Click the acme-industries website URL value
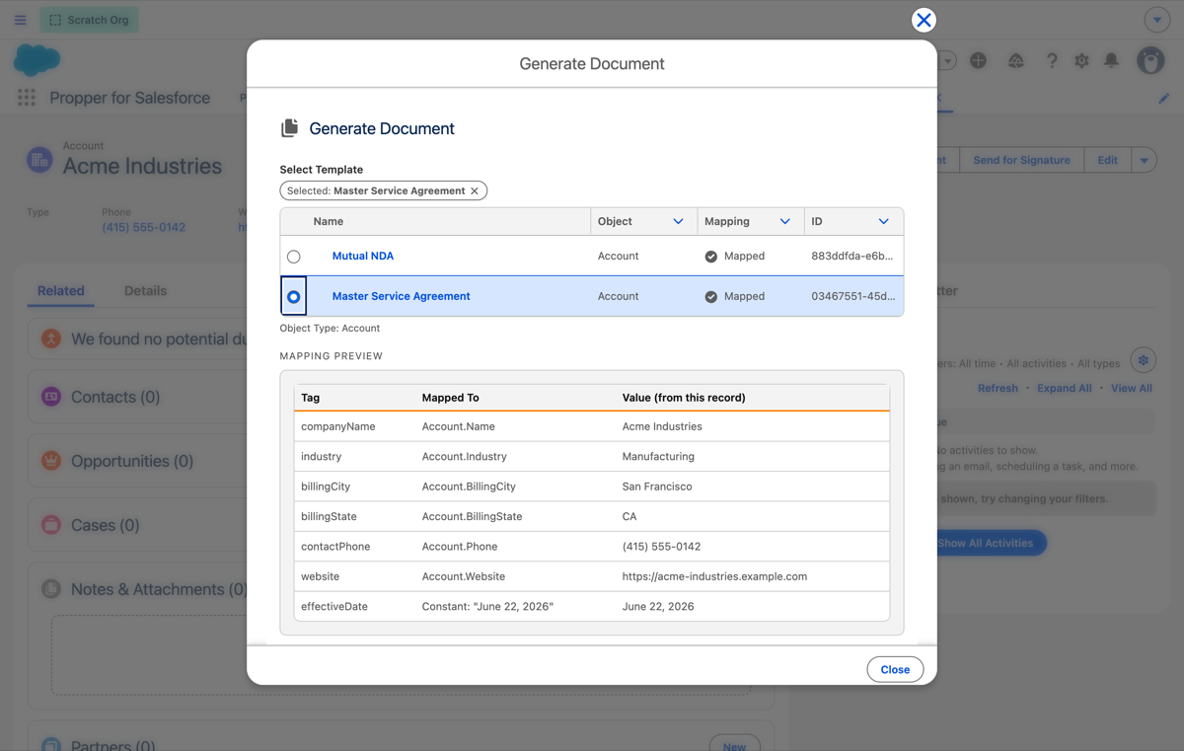1184x751 pixels. (714, 576)
